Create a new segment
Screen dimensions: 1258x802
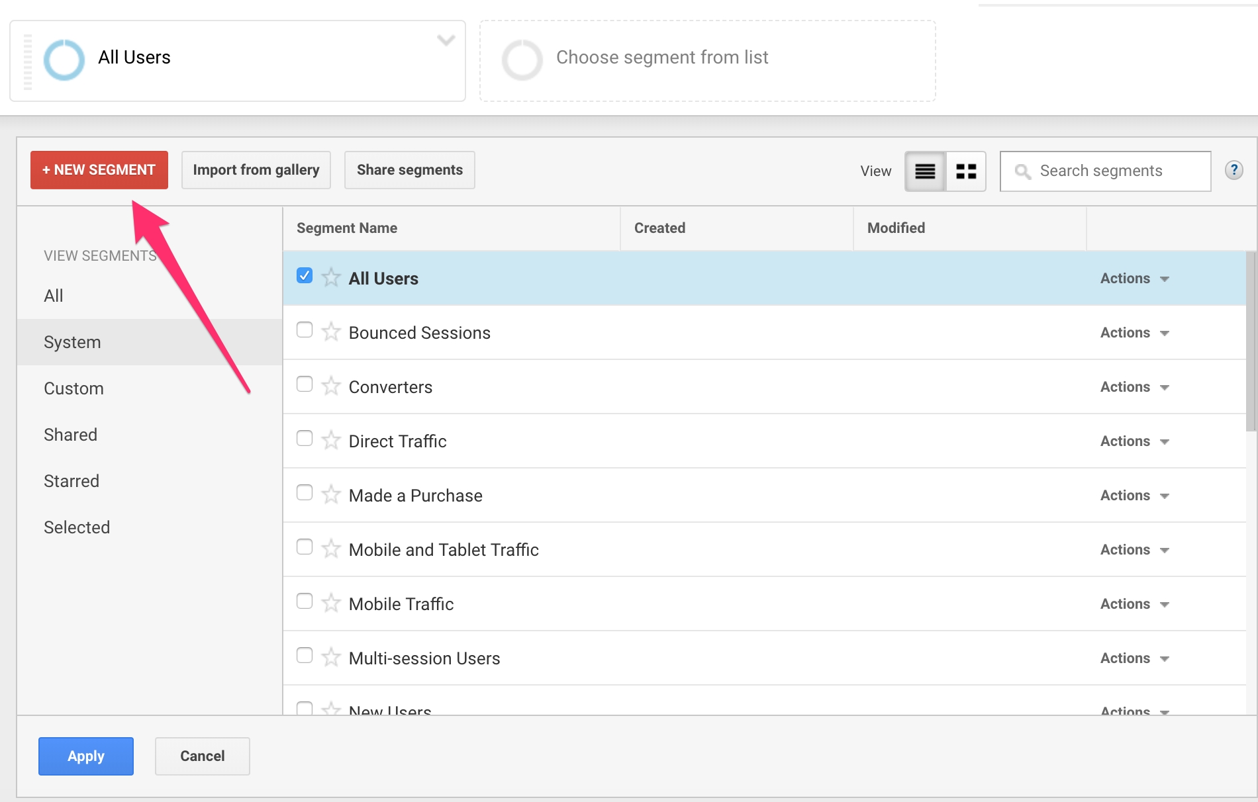point(99,169)
